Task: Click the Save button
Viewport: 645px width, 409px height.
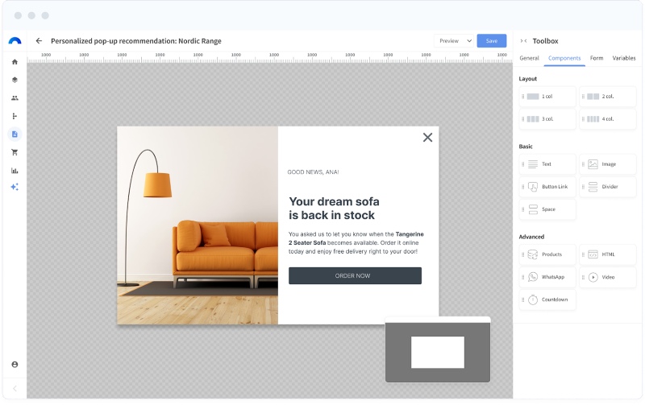Action: point(491,41)
